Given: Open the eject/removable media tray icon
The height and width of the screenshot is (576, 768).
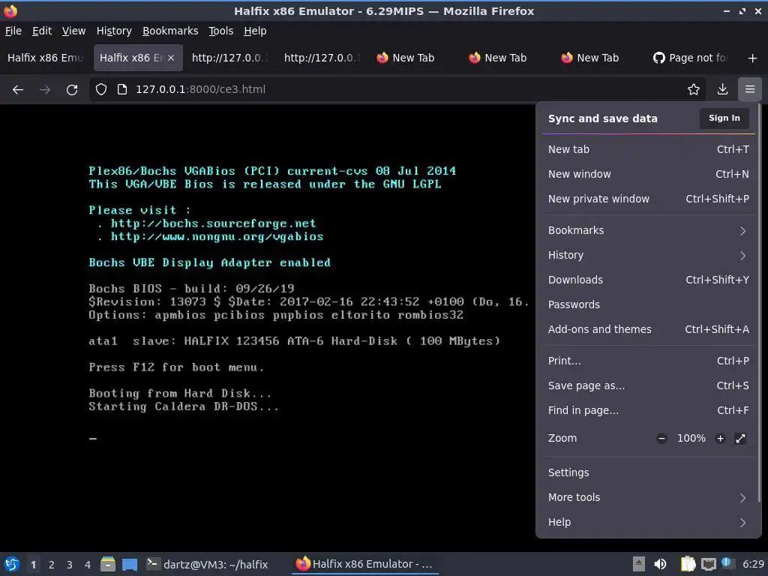Looking at the screenshot, I should 639,564.
